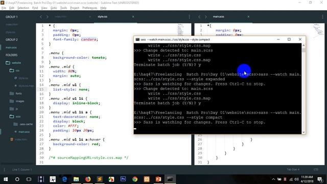Screen dimensions: 327x184
Task: Switch to the main.scss tab in right pane
Action: coord(218,16)
